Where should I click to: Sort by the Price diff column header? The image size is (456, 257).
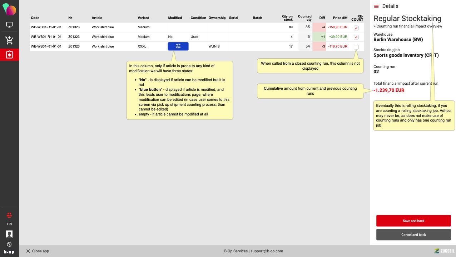(x=340, y=18)
